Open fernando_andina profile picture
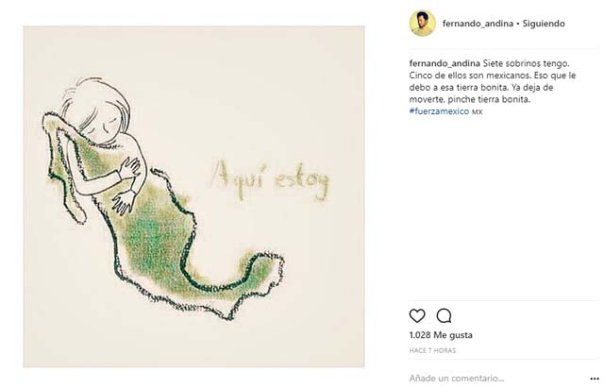 pos(423,24)
